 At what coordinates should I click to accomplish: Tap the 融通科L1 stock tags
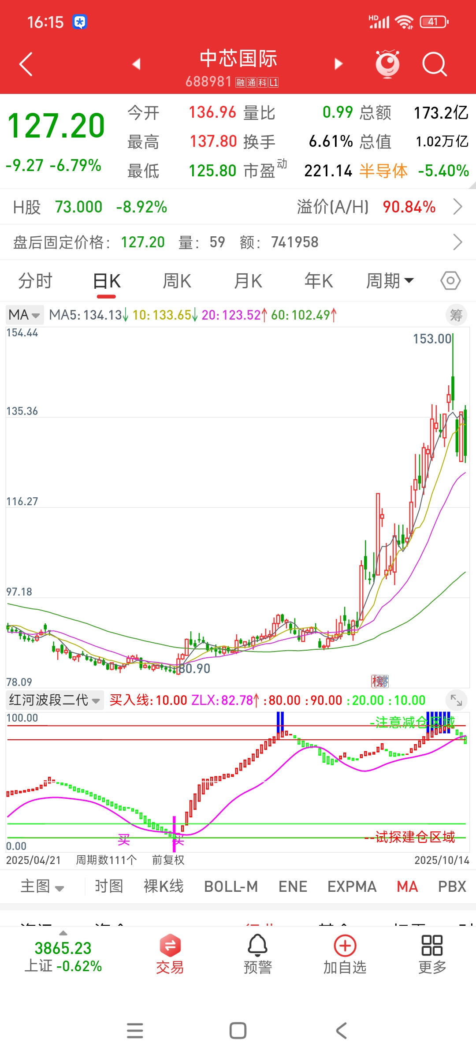257,82
